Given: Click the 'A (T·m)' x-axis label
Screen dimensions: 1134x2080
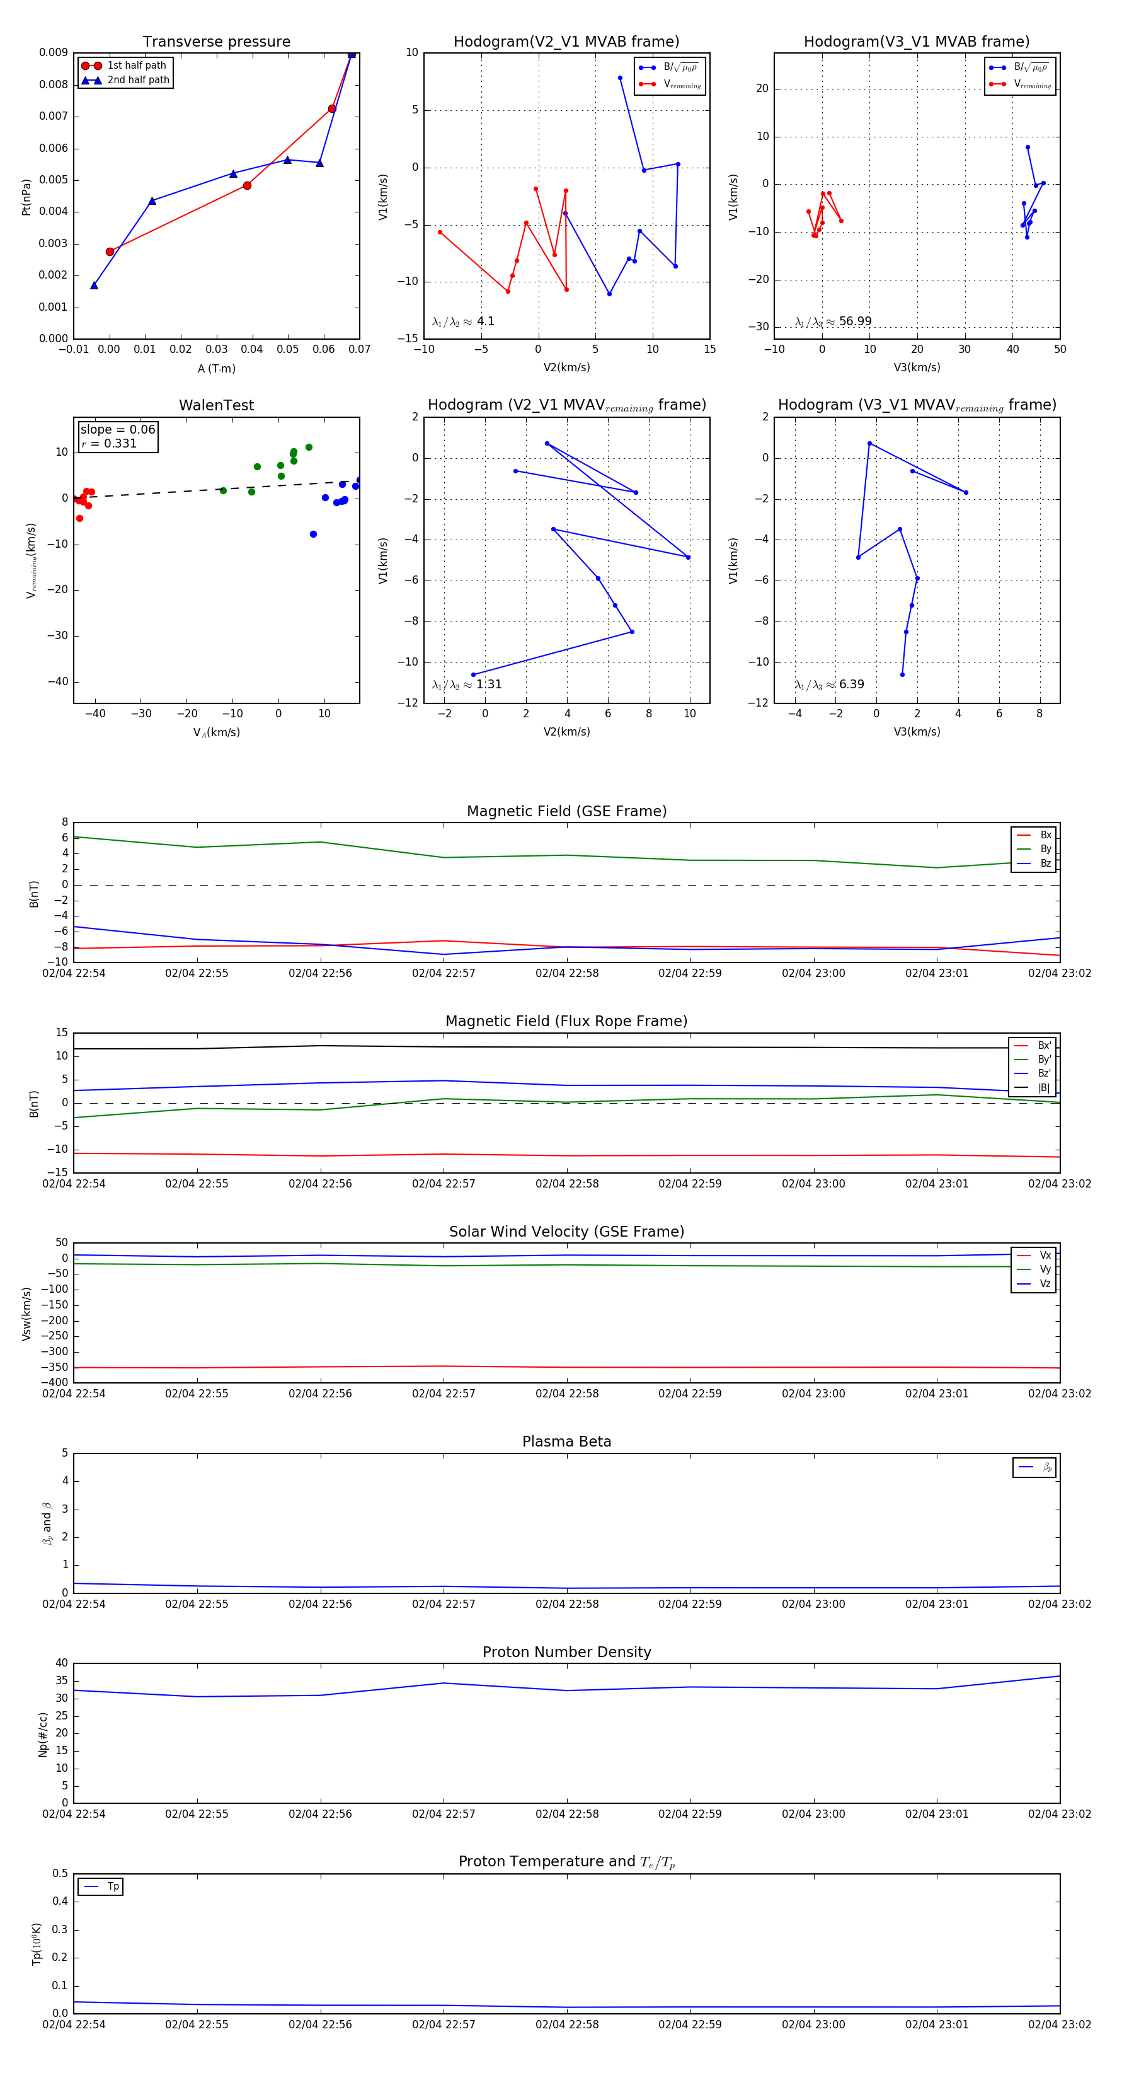Looking at the screenshot, I should 216,368.
